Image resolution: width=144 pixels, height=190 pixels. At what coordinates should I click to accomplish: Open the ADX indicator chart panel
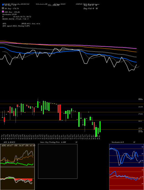tap(17, 155)
